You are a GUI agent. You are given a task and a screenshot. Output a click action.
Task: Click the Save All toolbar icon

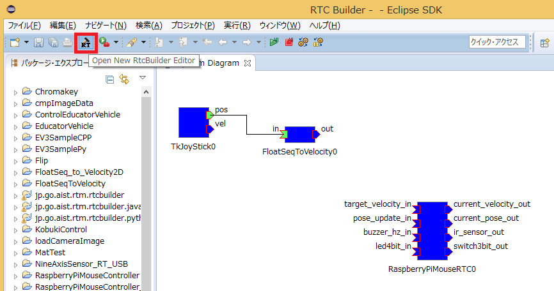53,43
